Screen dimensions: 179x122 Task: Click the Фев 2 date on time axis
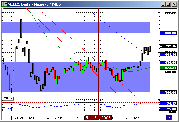click(138, 118)
